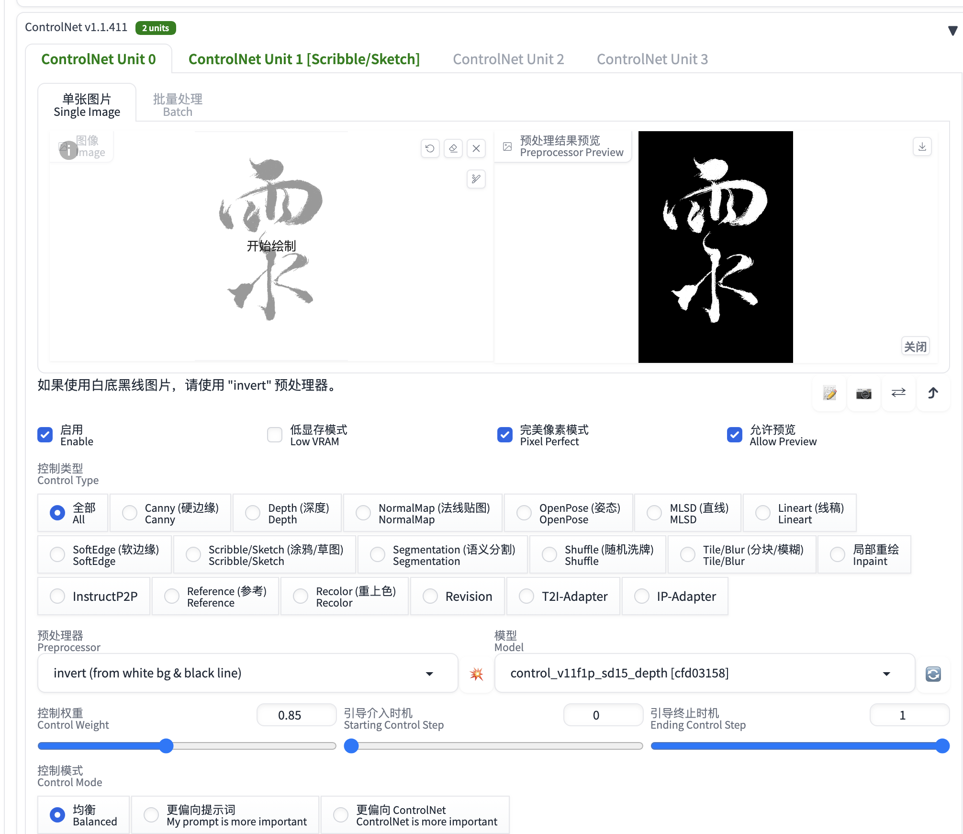Click the Starting Control Step slider handle
The width and height of the screenshot is (963, 834).
351,746
